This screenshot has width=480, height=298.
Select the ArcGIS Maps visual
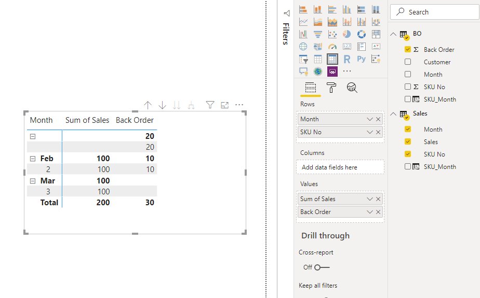point(318,72)
